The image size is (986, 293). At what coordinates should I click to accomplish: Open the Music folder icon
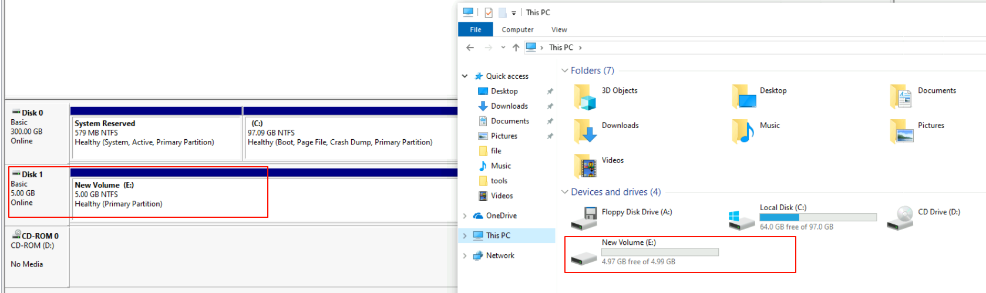coord(743,132)
